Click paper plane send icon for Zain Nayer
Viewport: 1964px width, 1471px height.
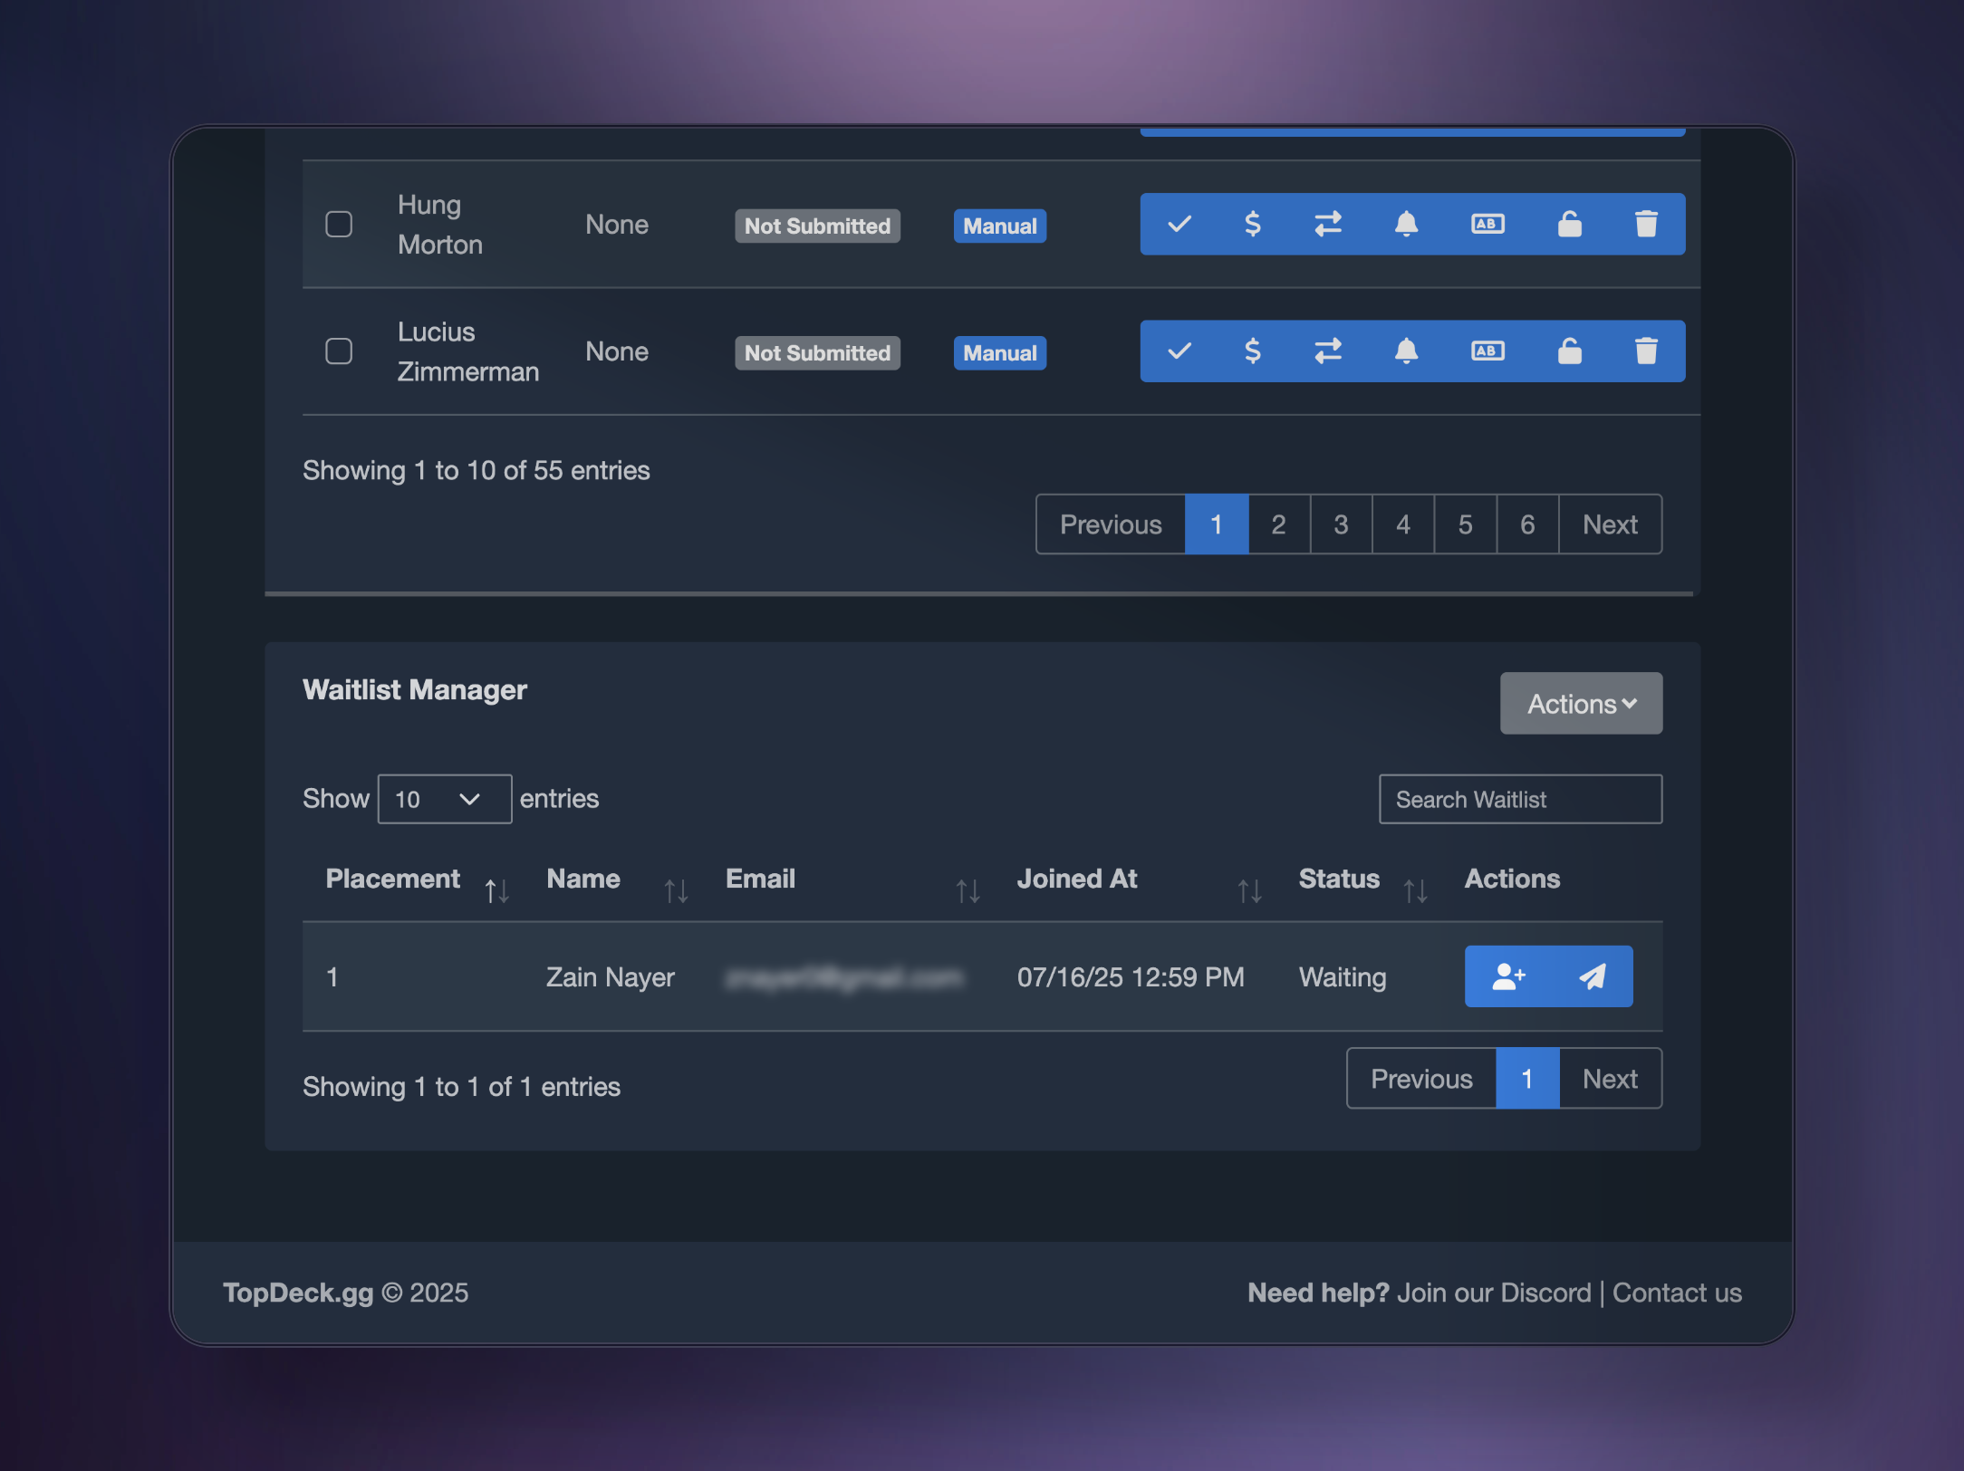coord(1592,976)
